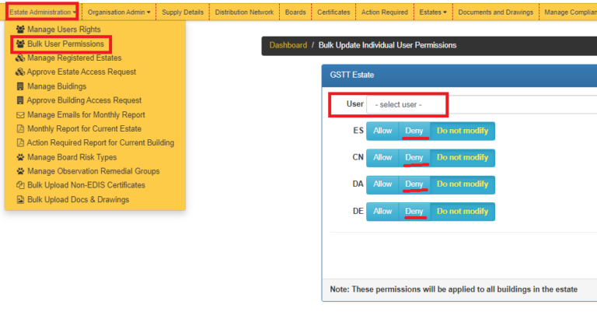Click the users icon beside Manage Users Rights

[x=20, y=30]
